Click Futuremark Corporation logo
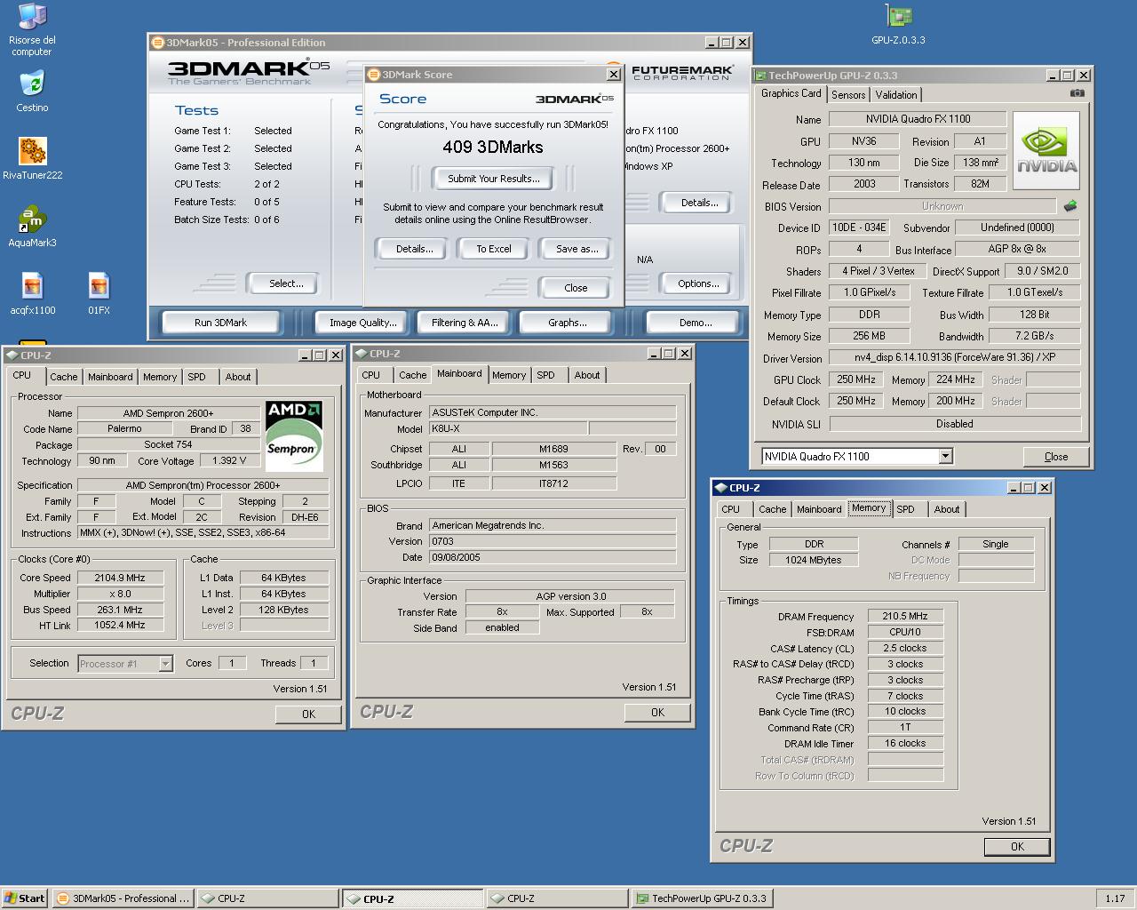The image size is (1137, 910). (x=682, y=72)
